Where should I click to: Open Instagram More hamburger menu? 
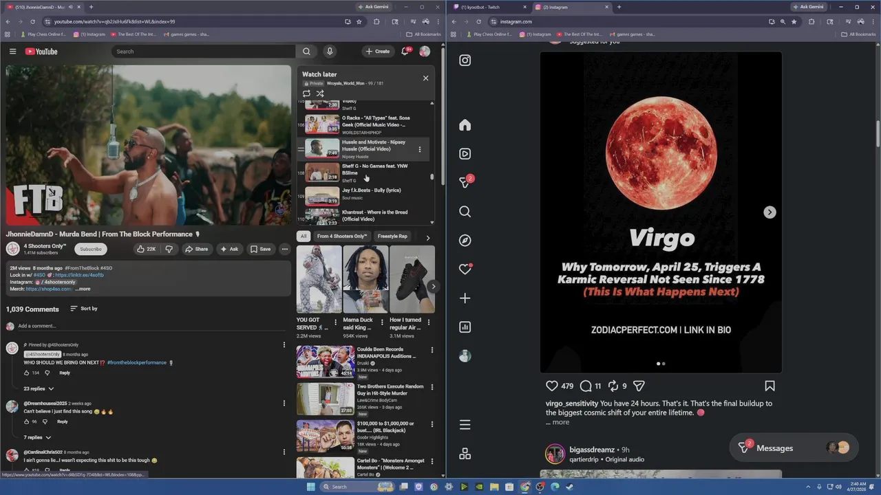[x=465, y=425]
